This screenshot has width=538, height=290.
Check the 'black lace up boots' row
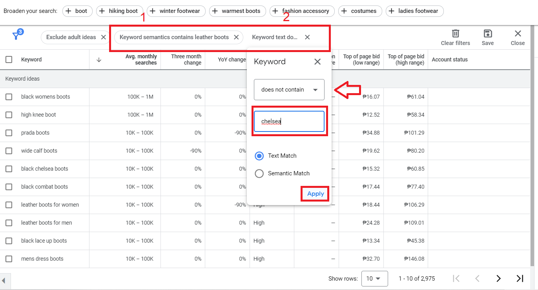[x=9, y=241]
